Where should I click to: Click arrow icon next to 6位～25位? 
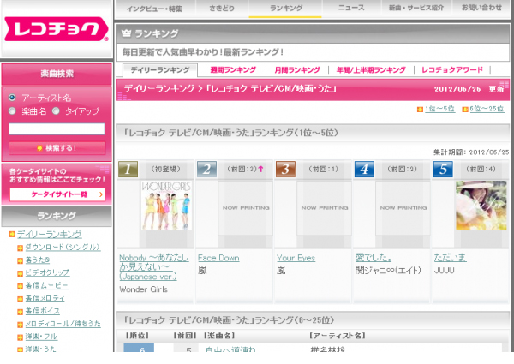(465, 109)
